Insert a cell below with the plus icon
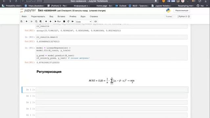This screenshot has width=210, height=118. coord(27,21)
